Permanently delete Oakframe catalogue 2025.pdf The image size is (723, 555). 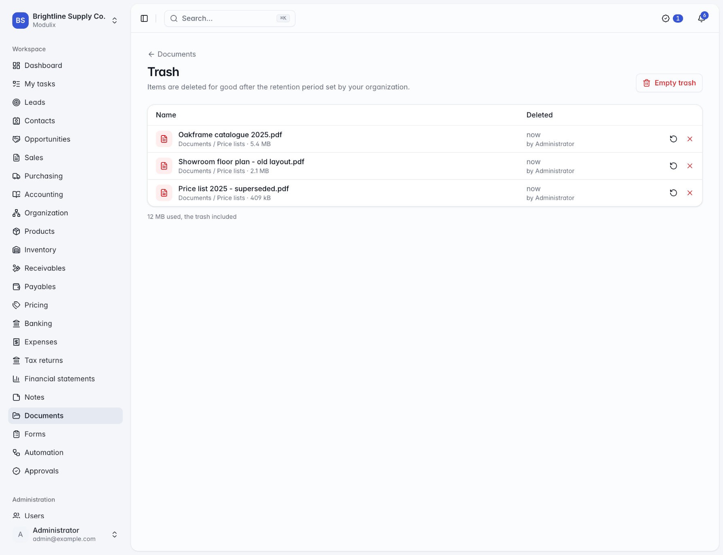pos(690,139)
